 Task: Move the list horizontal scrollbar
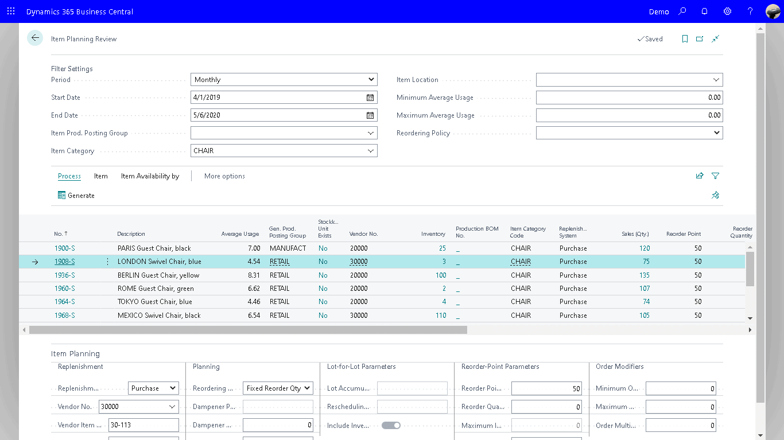248,330
